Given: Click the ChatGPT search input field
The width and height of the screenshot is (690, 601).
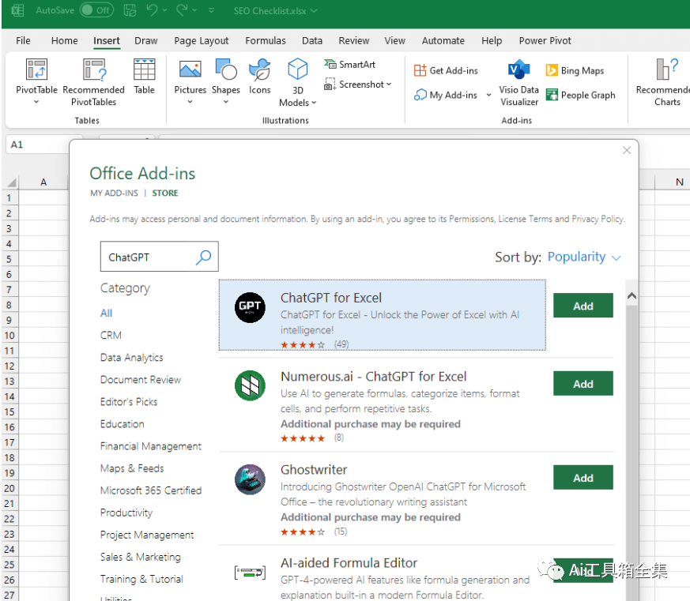Looking at the screenshot, I should (148, 257).
